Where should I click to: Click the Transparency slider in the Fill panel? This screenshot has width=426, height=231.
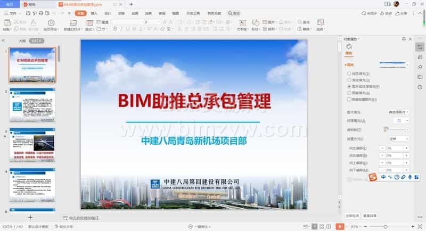[x=394, y=130]
